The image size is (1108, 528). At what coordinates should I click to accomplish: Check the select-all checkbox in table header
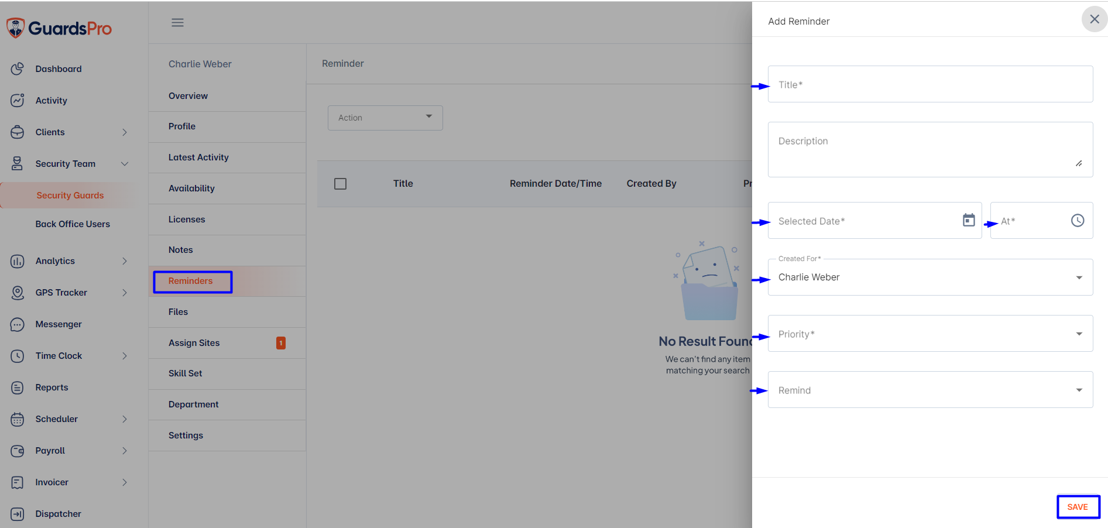340,184
